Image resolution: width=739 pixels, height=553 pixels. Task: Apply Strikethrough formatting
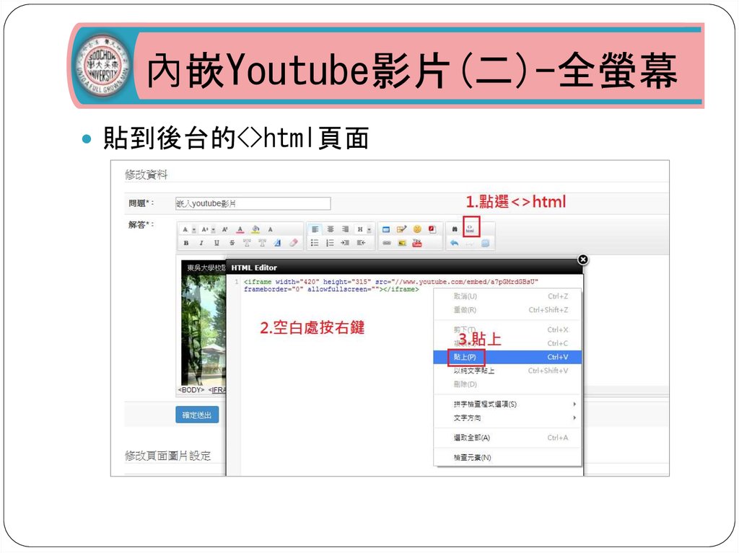(x=232, y=243)
